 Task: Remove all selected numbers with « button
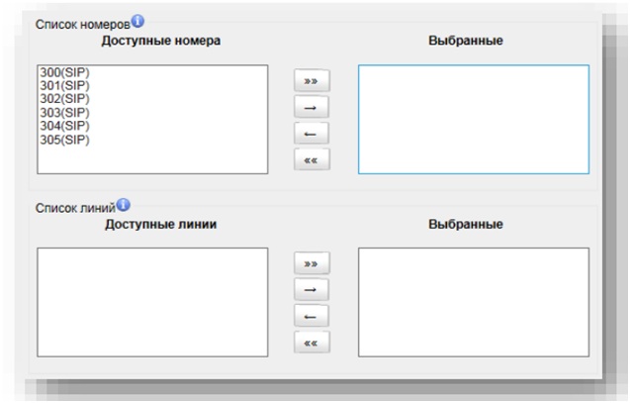pos(312,159)
